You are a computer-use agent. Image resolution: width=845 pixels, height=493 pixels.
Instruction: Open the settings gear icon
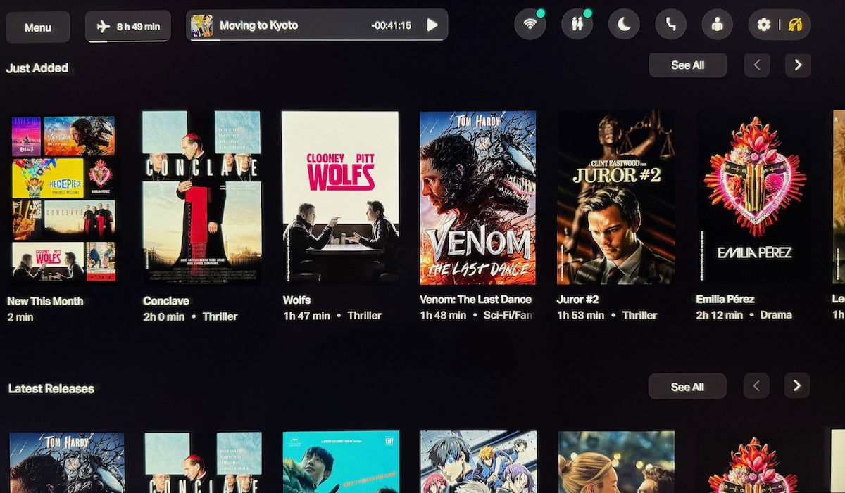[764, 25]
